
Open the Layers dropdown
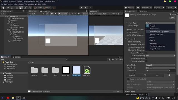pos(159,8)
